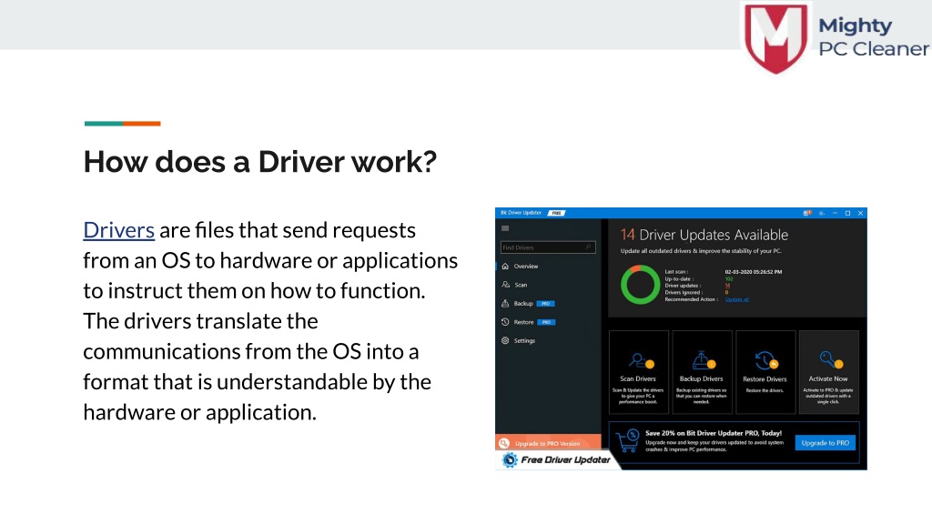Click the magnifier icon in Find Drivers box

coord(588,247)
